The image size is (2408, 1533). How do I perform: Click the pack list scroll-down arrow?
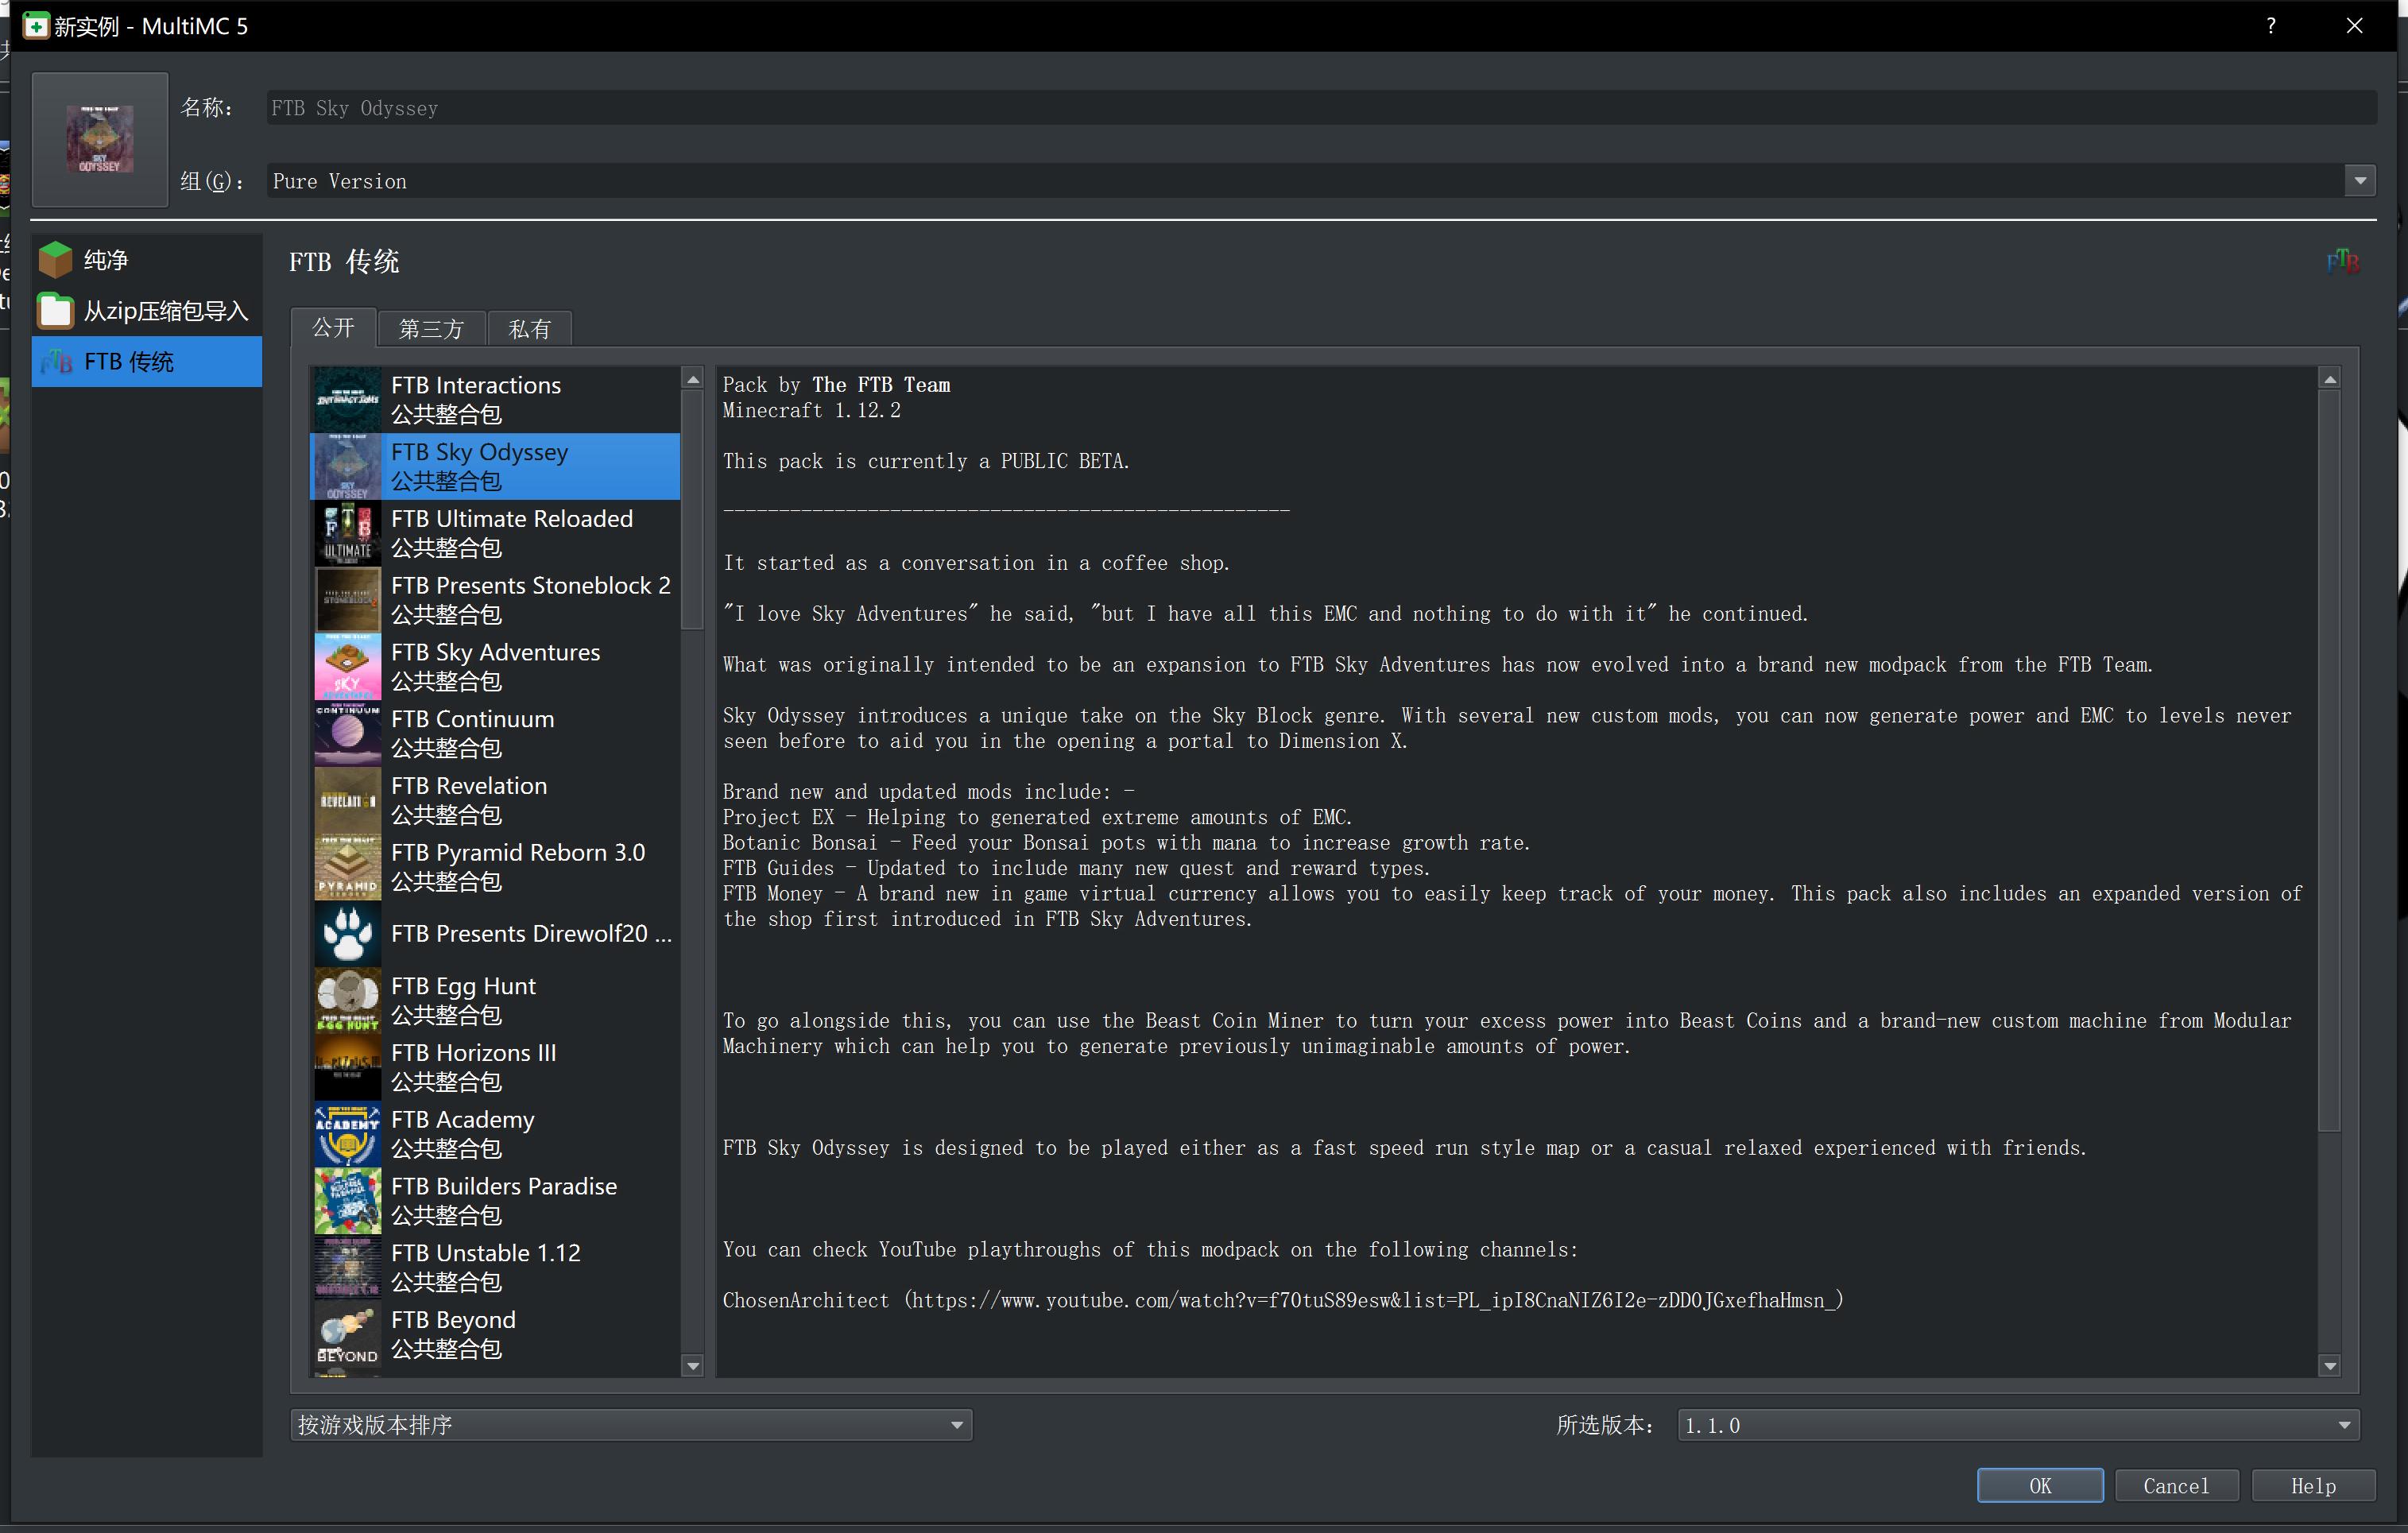click(692, 1365)
